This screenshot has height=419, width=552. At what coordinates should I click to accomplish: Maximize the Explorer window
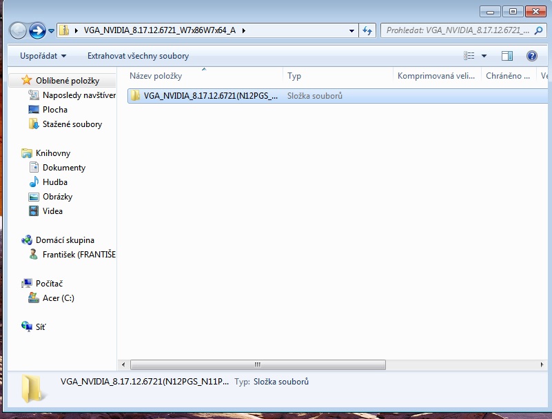click(x=513, y=11)
